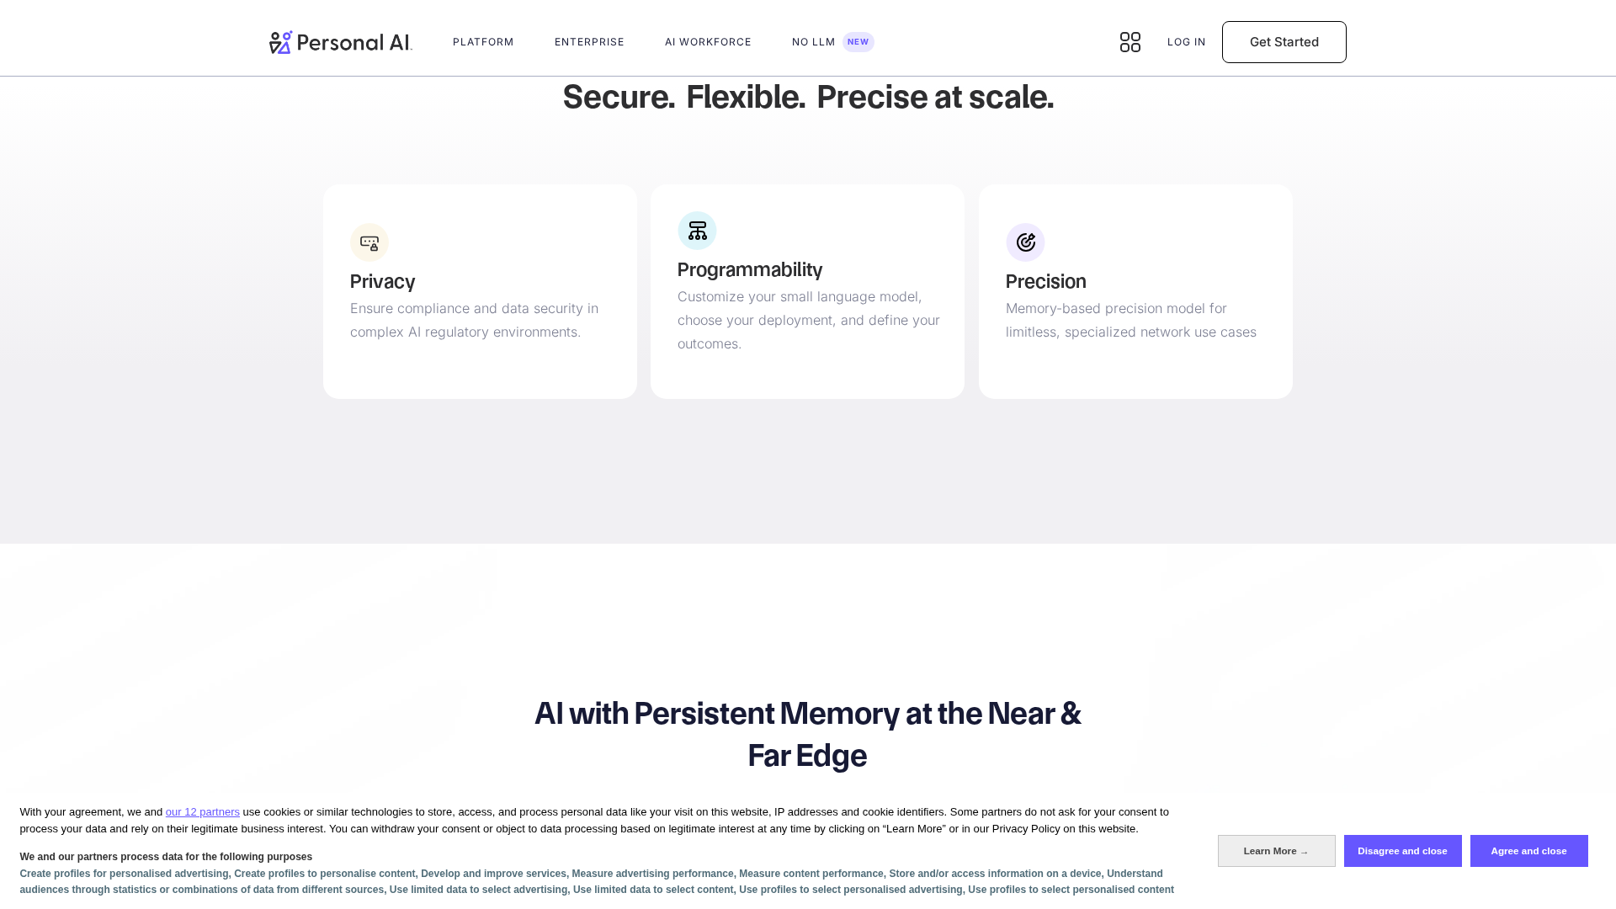Open the Platform menu
The width and height of the screenshot is (1616, 909).
[483, 42]
